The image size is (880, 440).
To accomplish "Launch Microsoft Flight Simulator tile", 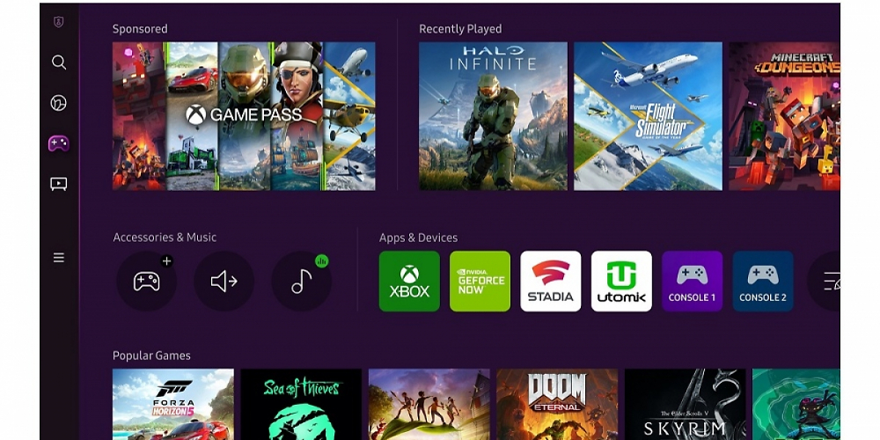I will click(x=648, y=116).
